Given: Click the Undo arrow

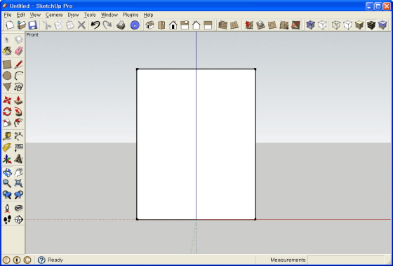Looking at the screenshot, I should pos(95,25).
